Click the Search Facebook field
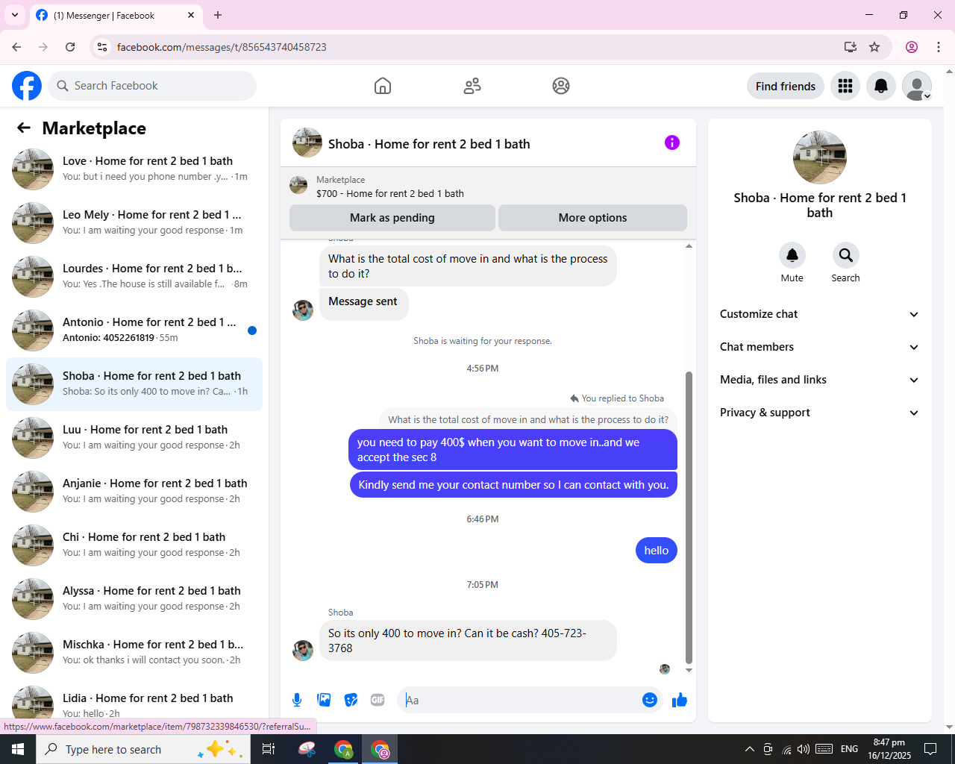This screenshot has height=764, width=955. click(x=152, y=86)
